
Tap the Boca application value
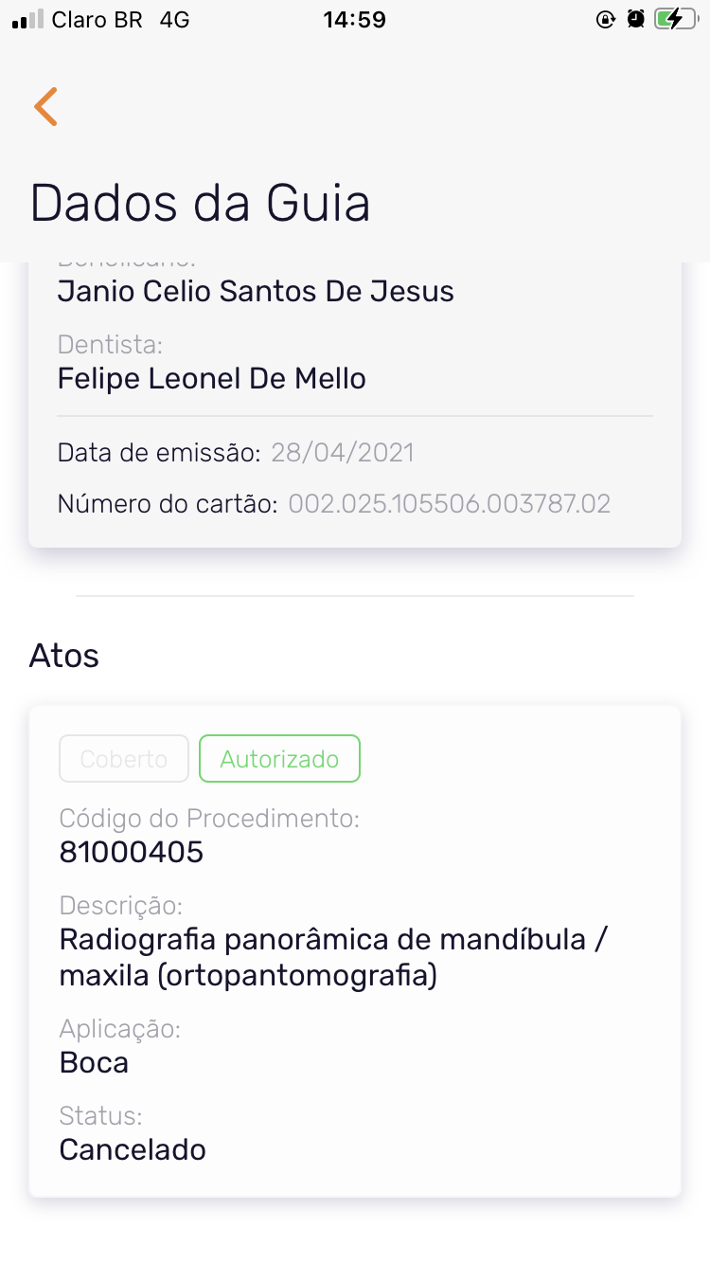[94, 1062]
